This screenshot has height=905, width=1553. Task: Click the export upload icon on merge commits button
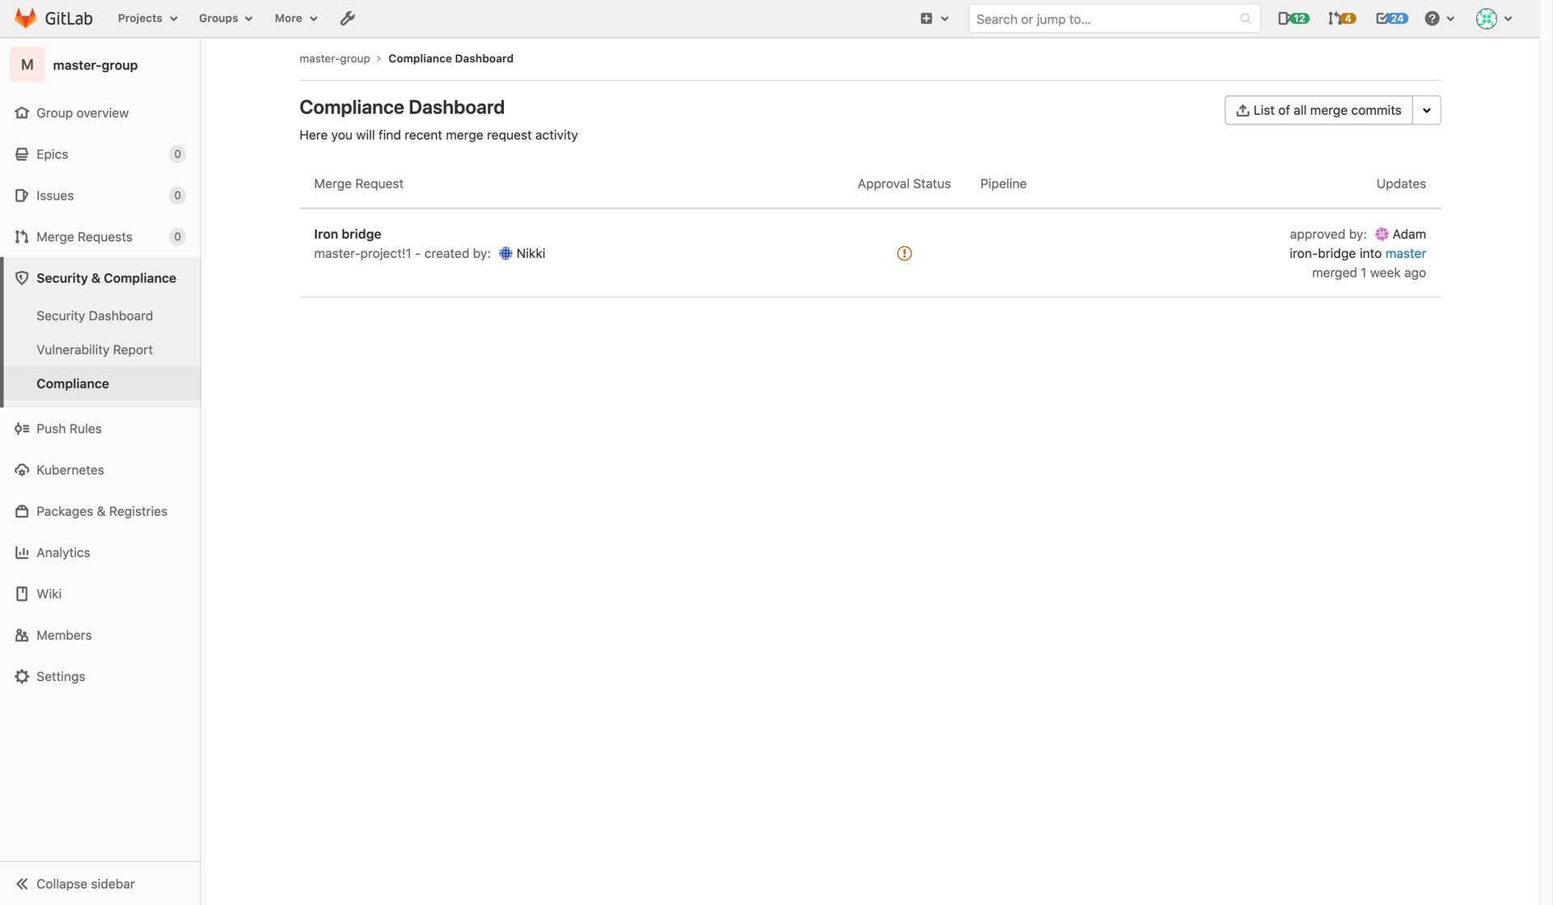[1242, 110]
